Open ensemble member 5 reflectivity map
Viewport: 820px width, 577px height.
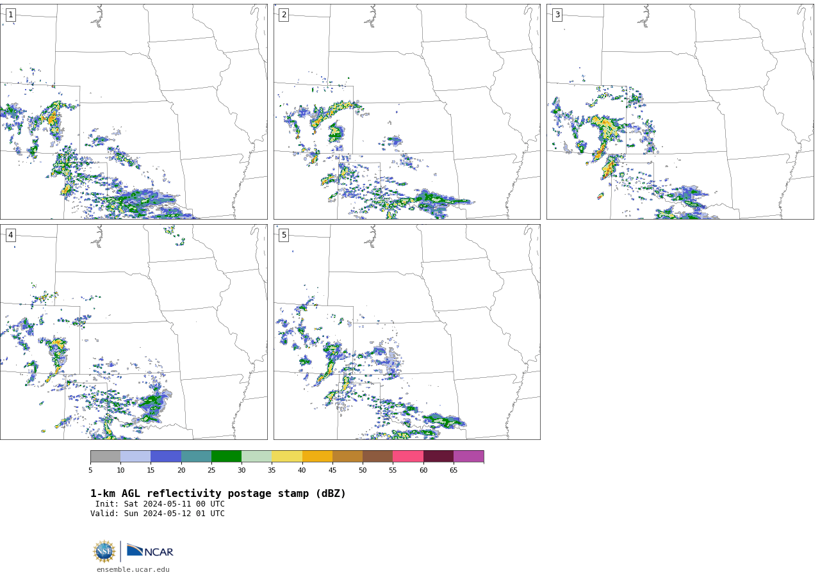pyautogui.click(x=407, y=332)
